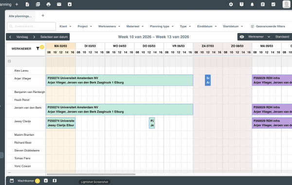292x185 pixels.
Task: Open the map icon in bottom bar
Action: point(55,181)
